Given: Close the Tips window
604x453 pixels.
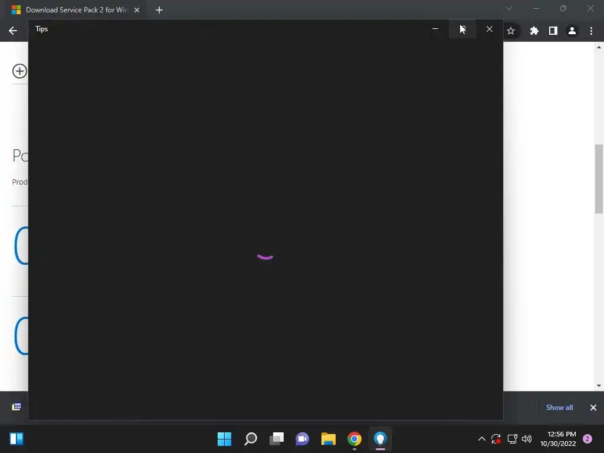Looking at the screenshot, I should 489,29.
